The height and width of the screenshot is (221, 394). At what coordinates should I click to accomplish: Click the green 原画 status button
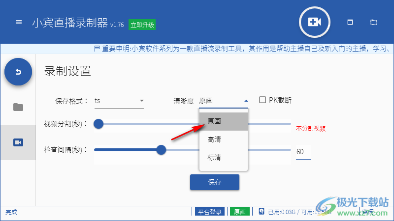(240, 212)
